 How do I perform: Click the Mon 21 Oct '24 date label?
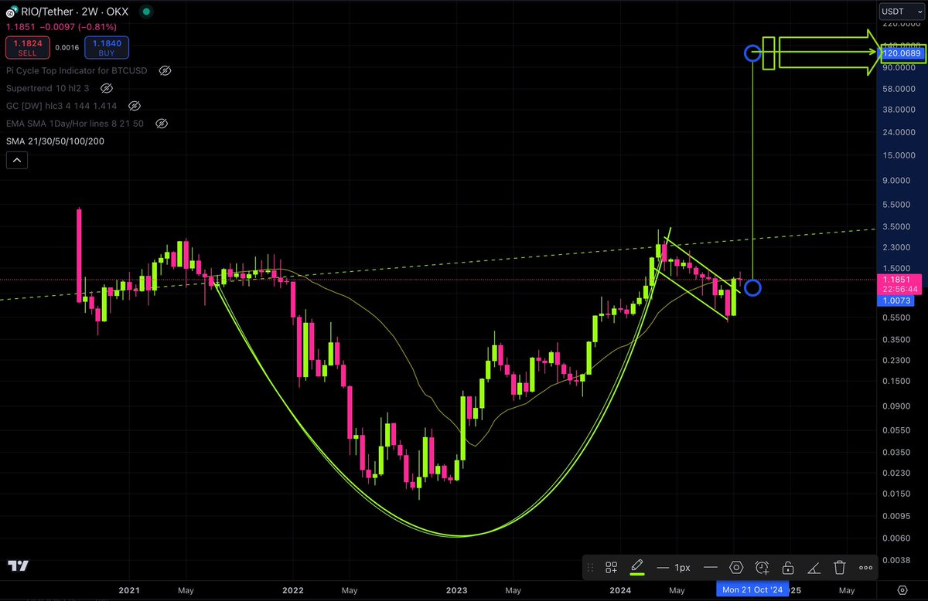[x=752, y=589]
